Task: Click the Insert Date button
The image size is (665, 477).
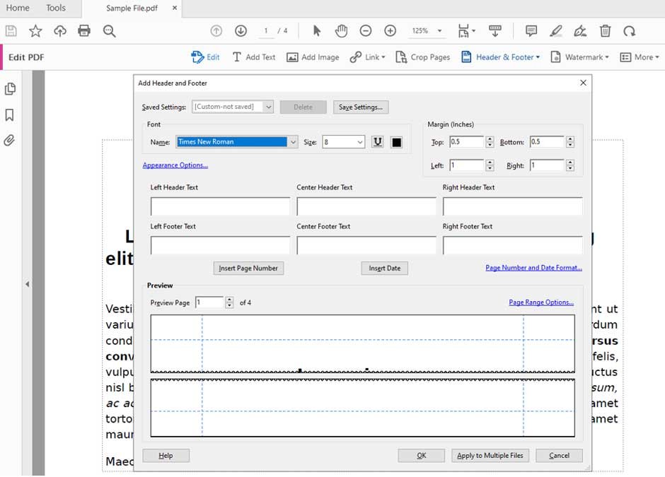Action: click(384, 268)
